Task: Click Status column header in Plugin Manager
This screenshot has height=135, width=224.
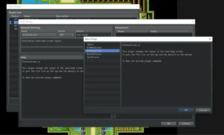Action: [x=16, y=16]
